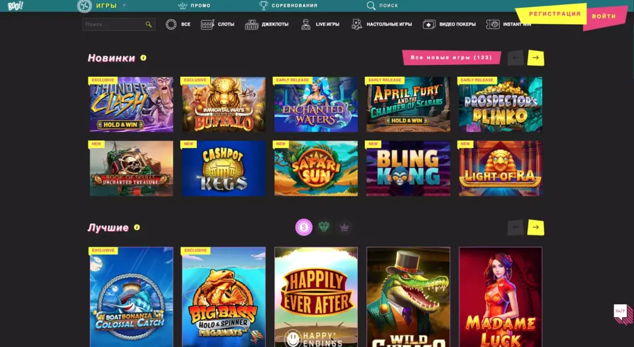This screenshot has width=634, height=347.
Task: Click the info icon next to Лучшие
Action: tap(137, 227)
